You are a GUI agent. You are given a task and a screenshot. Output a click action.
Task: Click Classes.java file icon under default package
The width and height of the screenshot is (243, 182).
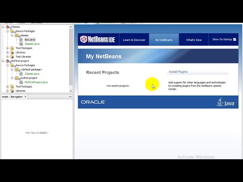pos(21,74)
